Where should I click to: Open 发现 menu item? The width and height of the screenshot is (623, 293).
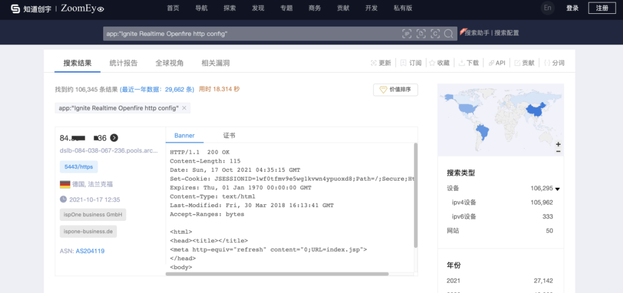click(258, 8)
